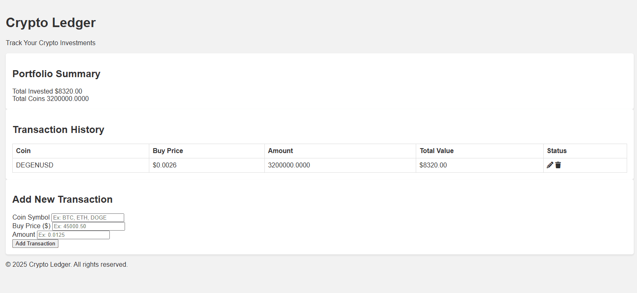Edit the DEGENUSD transaction with pencil icon
Image resolution: width=637 pixels, height=293 pixels.
coord(550,165)
